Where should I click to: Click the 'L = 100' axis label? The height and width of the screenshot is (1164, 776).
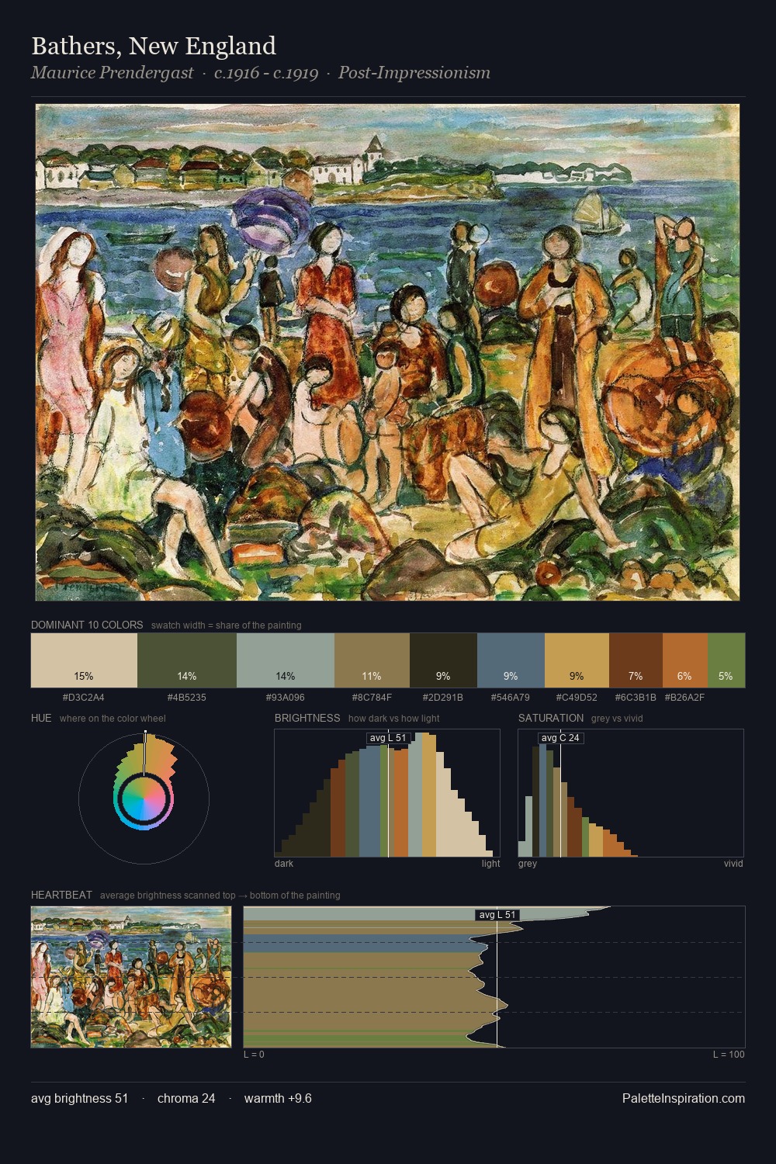click(x=729, y=1054)
